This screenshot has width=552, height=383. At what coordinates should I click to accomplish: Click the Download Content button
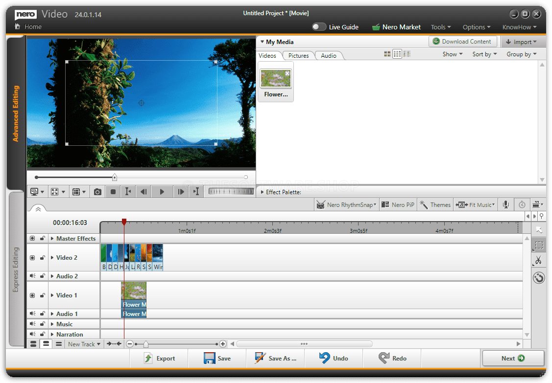point(462,42)
